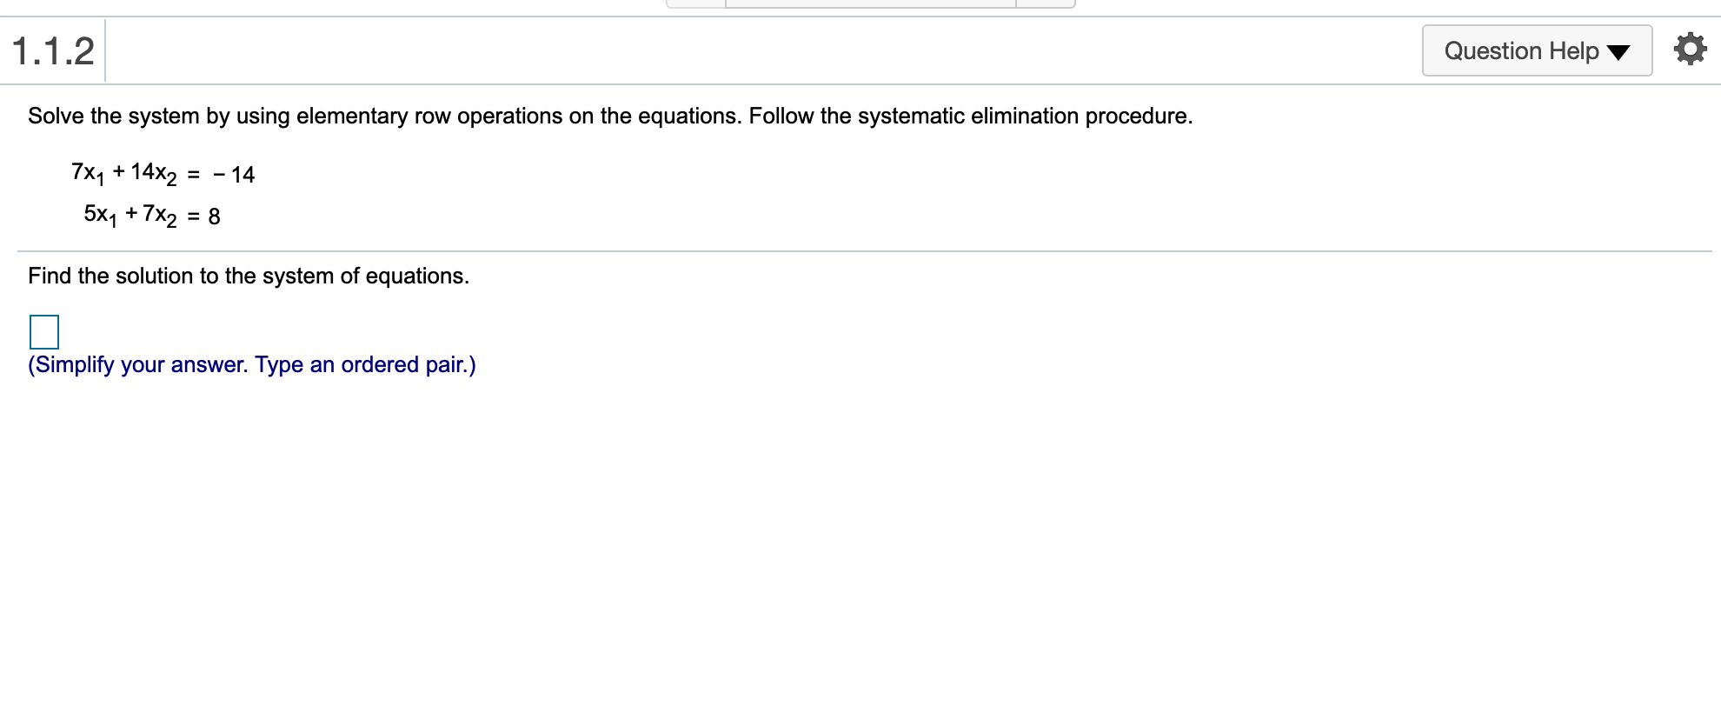Select the equation 5x1 + 7x2 = 8
Screen dimensions: 1721x706
pyautogui.click(x=151, y=214)
